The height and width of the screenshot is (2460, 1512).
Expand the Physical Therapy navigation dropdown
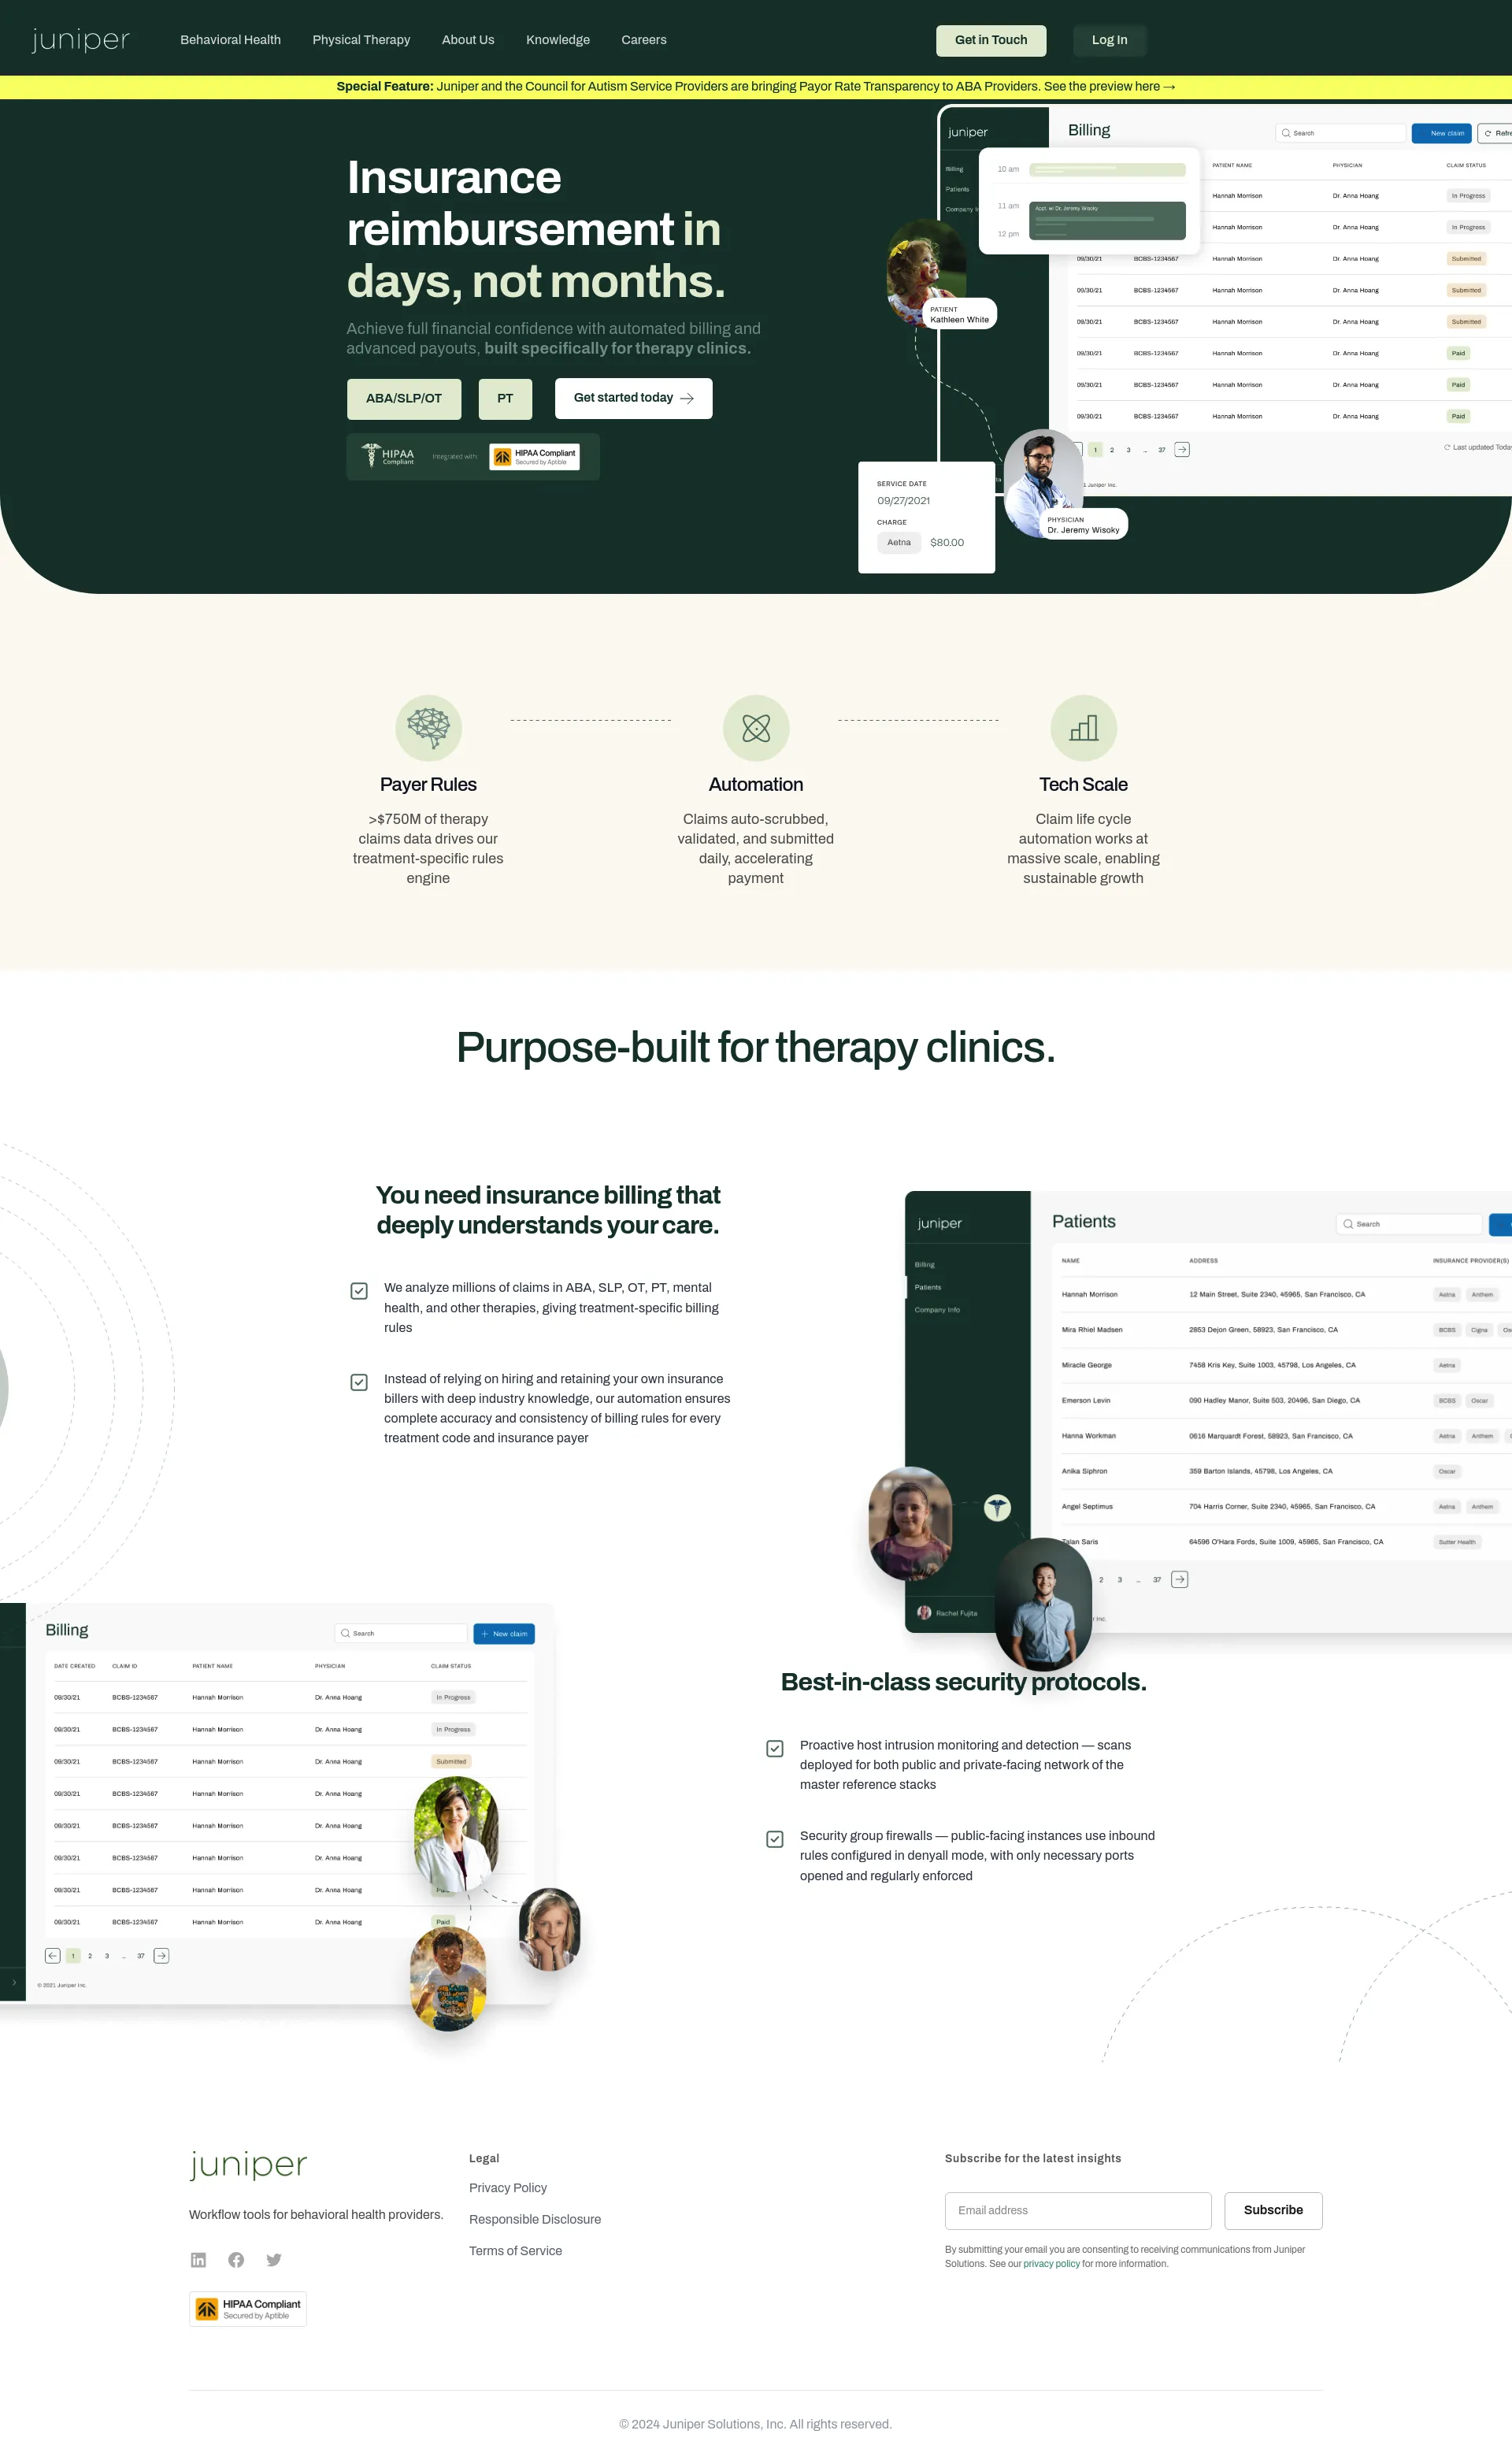point(360,39)
